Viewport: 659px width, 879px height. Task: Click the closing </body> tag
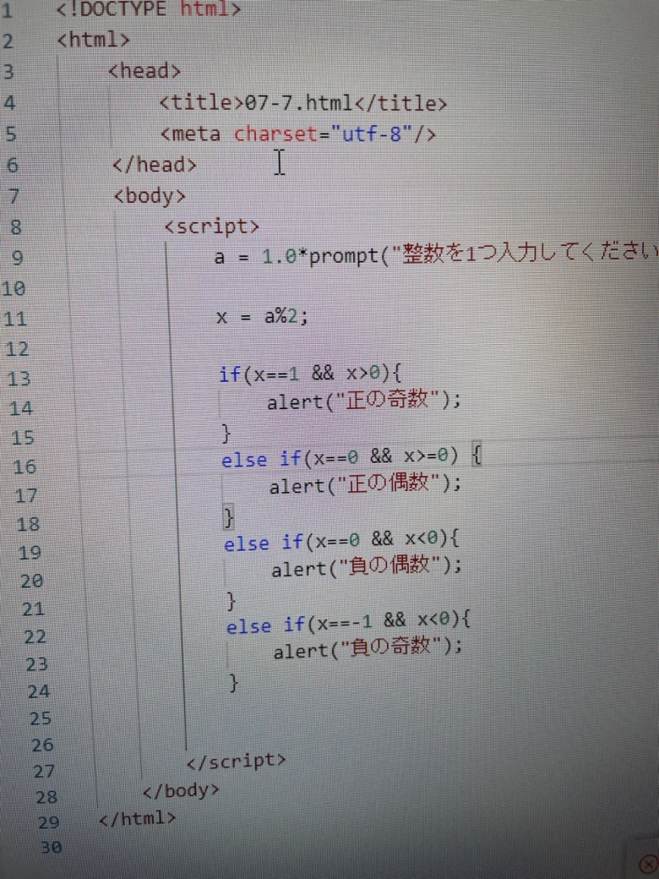coord(181,790)
